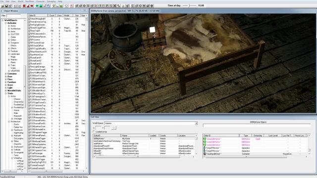Click the black X navmesh toolbar icon
The width and height of the screenshot is (317, 178).
point(115,6)
